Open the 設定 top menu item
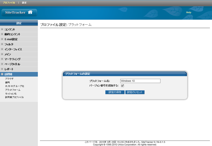212x146 pixels. pos(24,2)
